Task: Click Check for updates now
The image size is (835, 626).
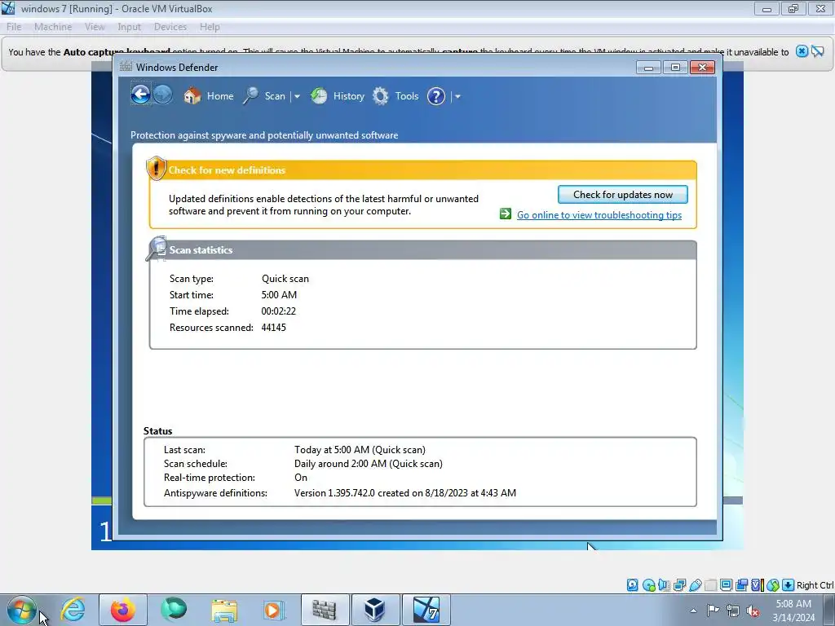Action: point(622,194)
